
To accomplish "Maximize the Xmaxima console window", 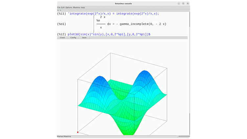I will coord(183,3).
